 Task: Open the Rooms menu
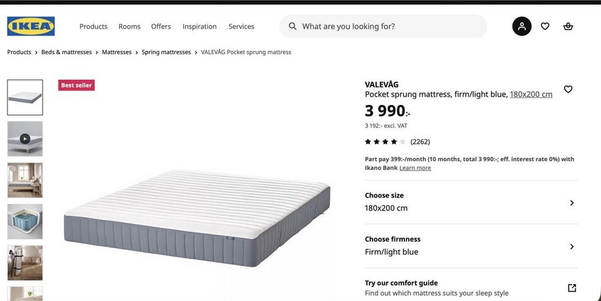pyautogui.click(x=129, y=26)
